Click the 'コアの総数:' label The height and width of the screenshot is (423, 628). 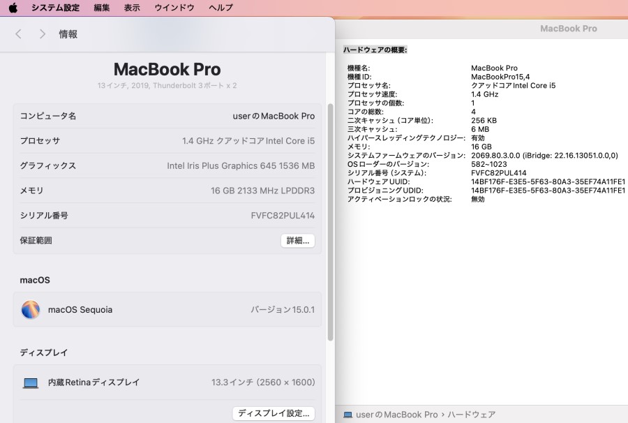(365, 112)
